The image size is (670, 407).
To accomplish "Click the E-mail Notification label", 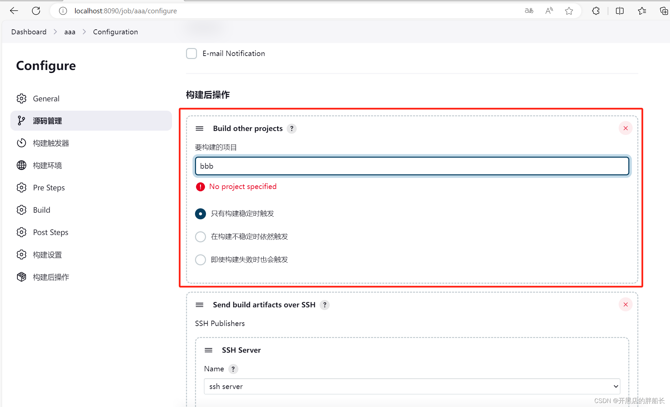I will pyautogui.click(x=234, y=53).
